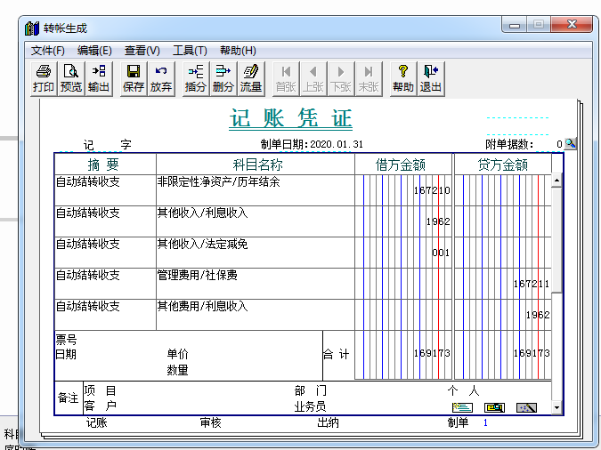Open the 帮助 help toolbar icon
Viewport: 601px width, 450px height.
click(x=402, y=78)
